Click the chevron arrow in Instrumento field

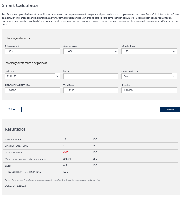57,76
